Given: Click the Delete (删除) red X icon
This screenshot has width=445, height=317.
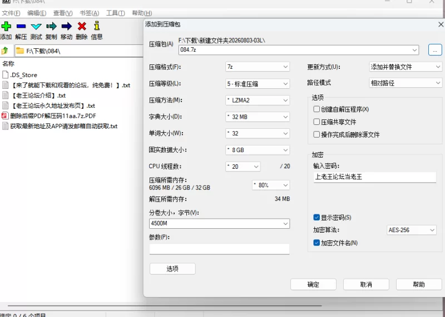Looking at the screenshot, I should pyautogui.click(x=82, y=26).
